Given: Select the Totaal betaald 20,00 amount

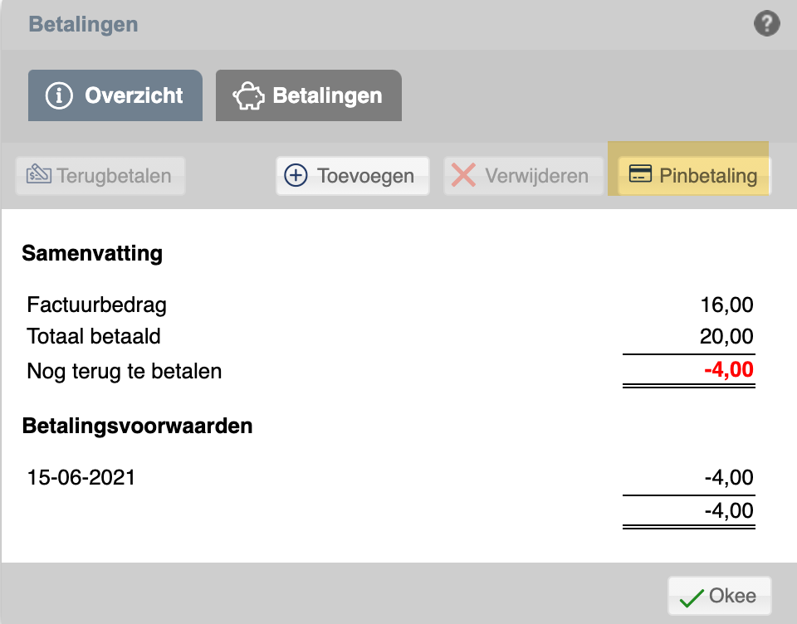Looking at the screenshot, I should [726, 336].
